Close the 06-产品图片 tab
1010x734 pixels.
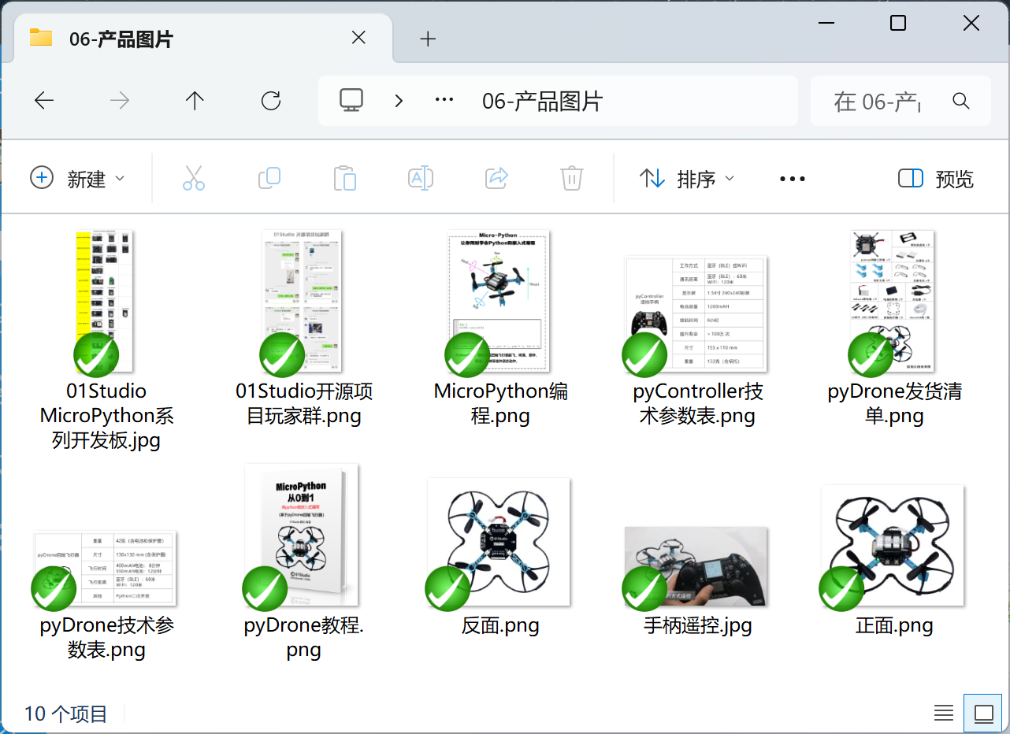(x=358, y=38)
